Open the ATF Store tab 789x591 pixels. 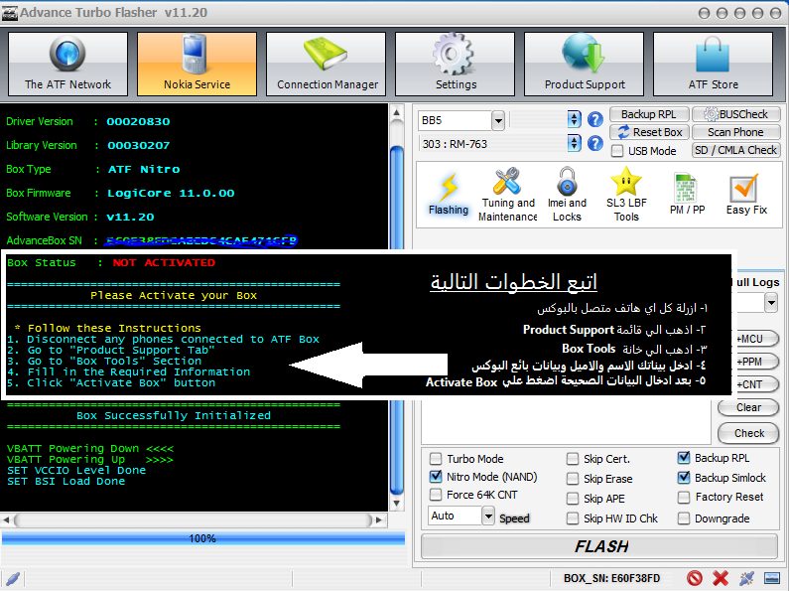(x=713, y=64)
